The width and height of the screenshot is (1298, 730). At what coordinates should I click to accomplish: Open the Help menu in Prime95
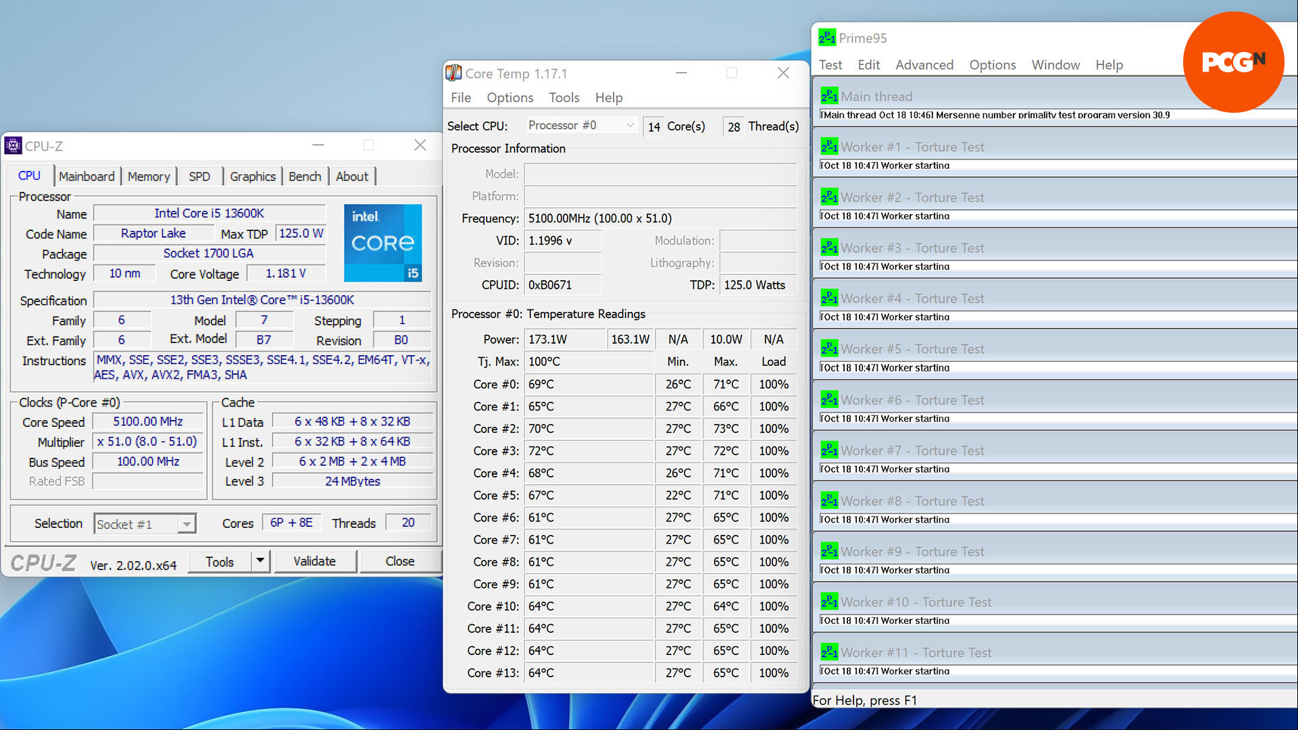click(x=1109, y=65)
